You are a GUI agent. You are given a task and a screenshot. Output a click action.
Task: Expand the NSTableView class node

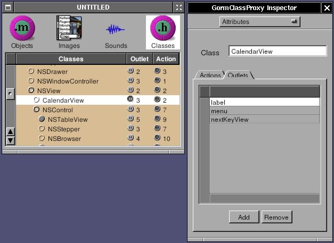pyautogui.click(x=42, y=119)
